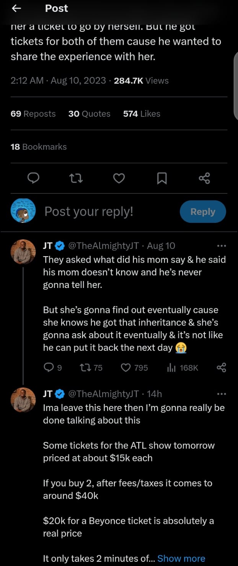This screenshot has width=238, height=566.
Task: Like the main post
Action: click(x=119, y=178)
